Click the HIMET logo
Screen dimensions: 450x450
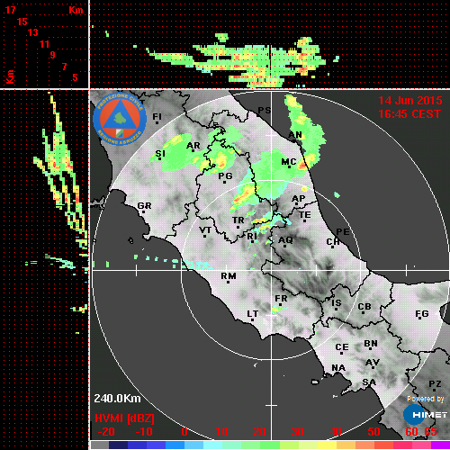[425, 415]
